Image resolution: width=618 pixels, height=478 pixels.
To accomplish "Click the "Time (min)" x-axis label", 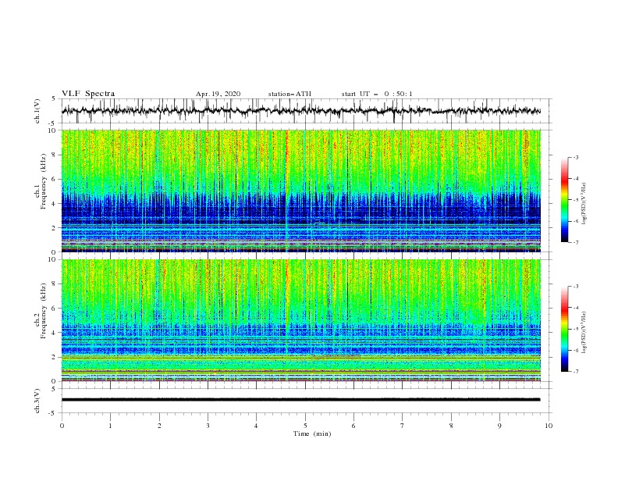I will click(x=312, y=433).
